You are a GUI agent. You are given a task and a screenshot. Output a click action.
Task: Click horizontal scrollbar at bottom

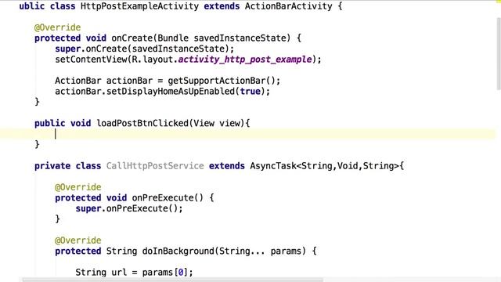click(x=172, y=280)
